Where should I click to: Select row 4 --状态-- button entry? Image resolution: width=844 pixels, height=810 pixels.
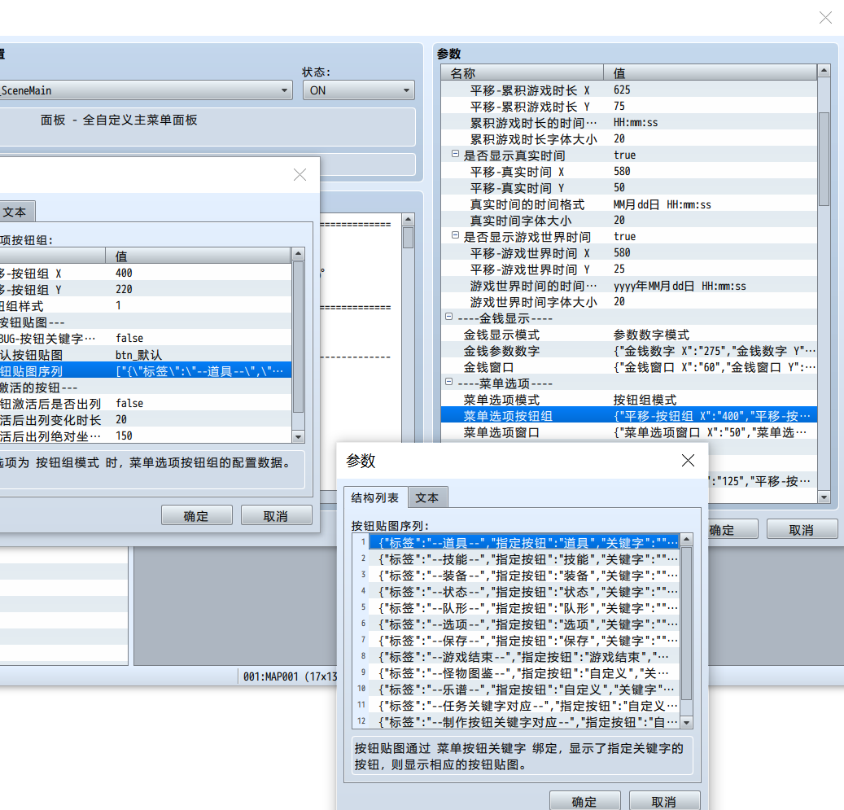pos(523,591)
